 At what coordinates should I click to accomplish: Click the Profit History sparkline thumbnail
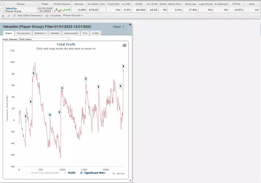tap(62, 10)
